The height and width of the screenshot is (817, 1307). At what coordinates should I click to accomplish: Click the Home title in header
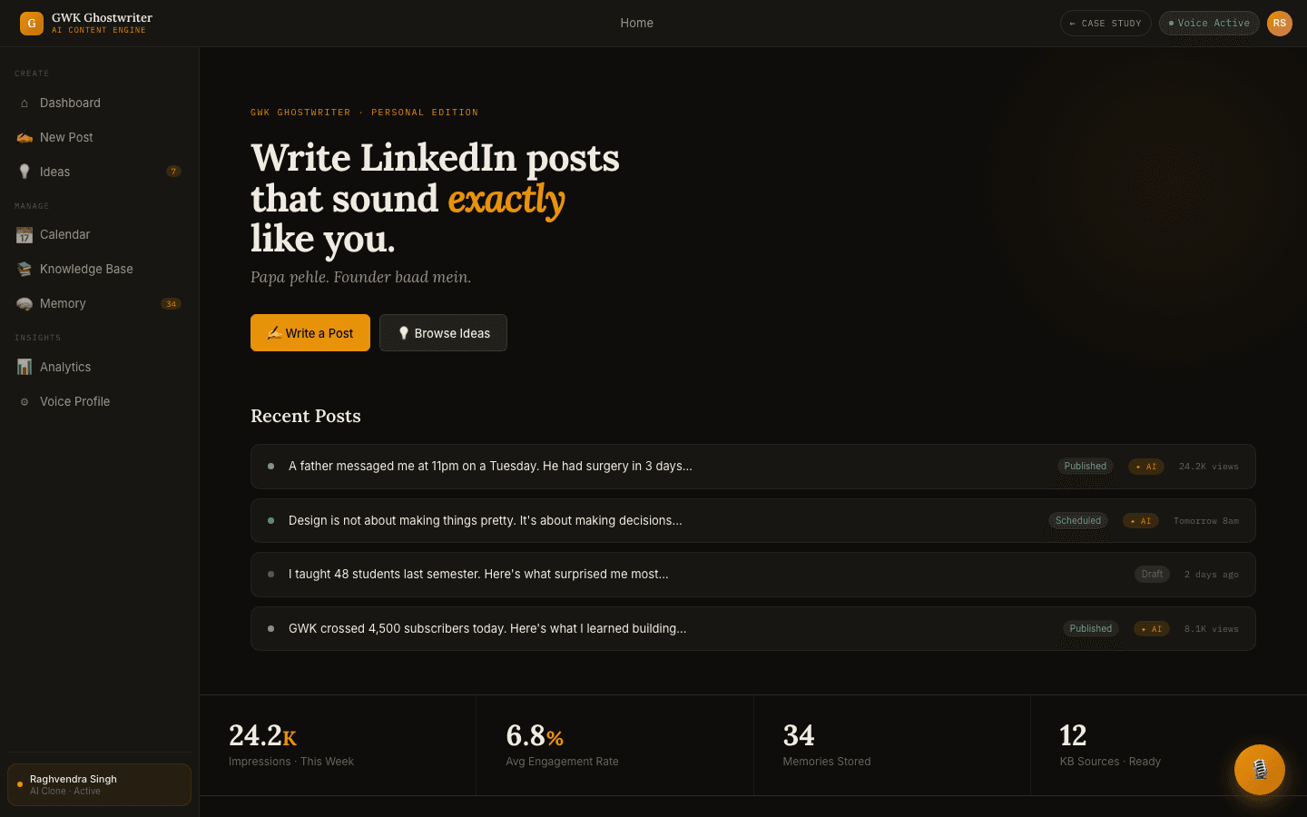pyautogui.click(x=637, y=24)
